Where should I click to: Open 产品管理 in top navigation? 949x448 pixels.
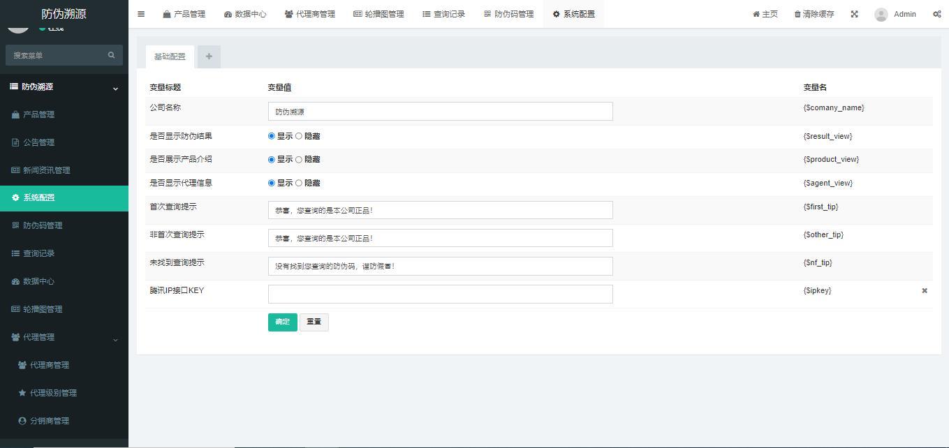point(184,14)
